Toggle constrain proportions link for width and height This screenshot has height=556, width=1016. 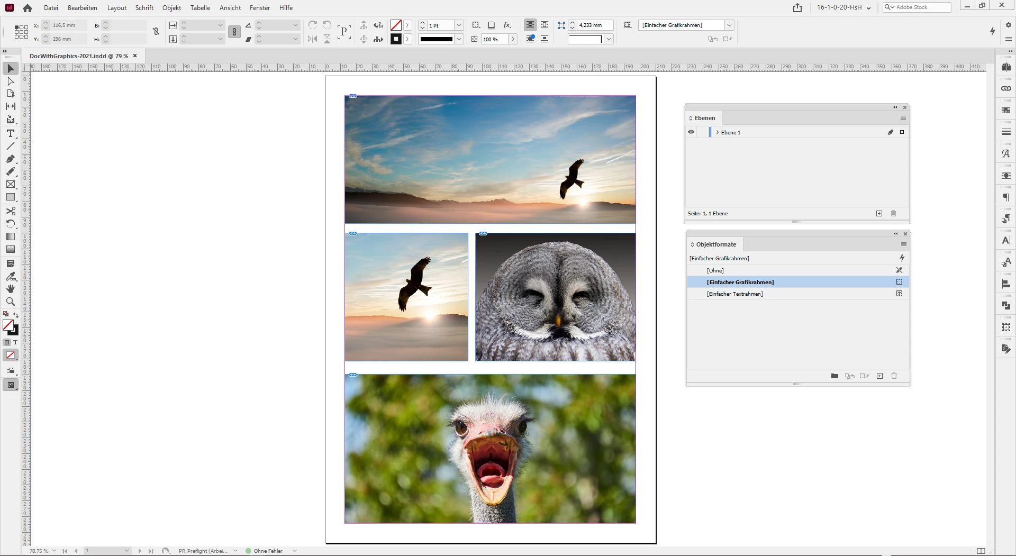tap(156, 32)
